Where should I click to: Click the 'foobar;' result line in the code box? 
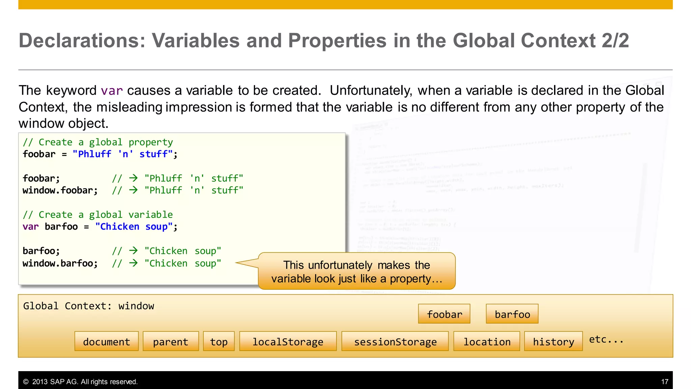click(x=133, y=178)
